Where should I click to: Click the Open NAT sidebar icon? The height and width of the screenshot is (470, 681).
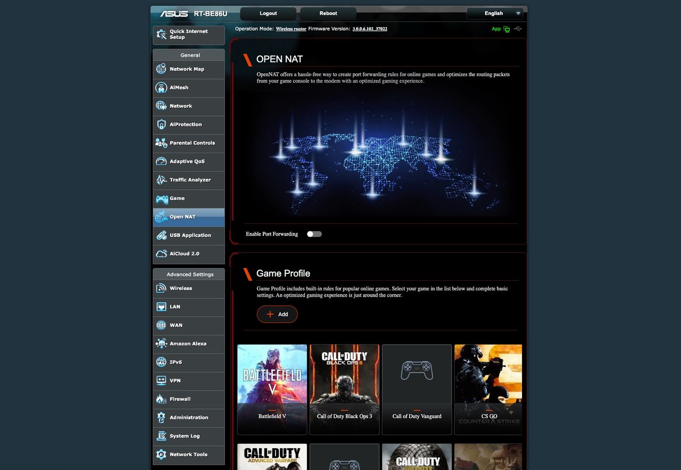point(161,217)
